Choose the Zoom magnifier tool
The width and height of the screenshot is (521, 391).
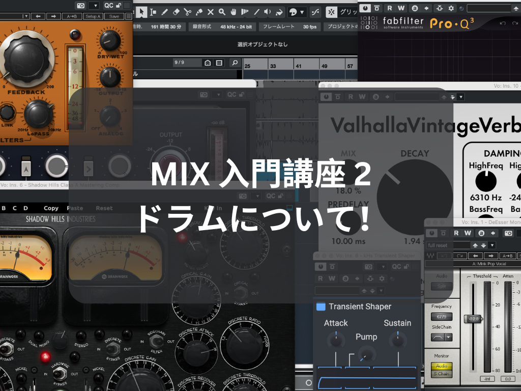[222, 12]
